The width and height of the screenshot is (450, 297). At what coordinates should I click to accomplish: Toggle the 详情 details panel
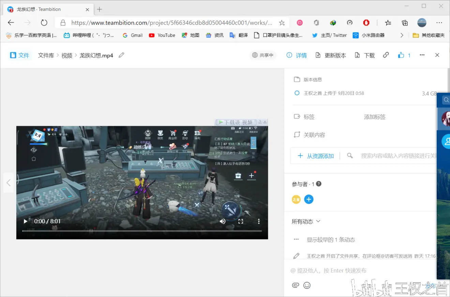[x=297, y=55]
